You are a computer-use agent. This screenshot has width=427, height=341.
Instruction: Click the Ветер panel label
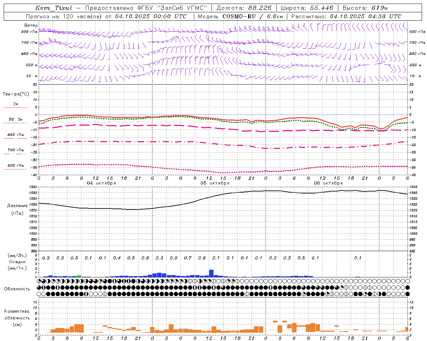click(31, 25)
